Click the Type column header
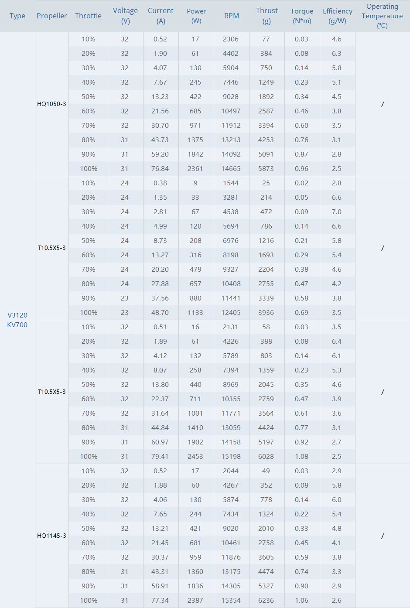This screenshot has width=410, height=608. 17,16
